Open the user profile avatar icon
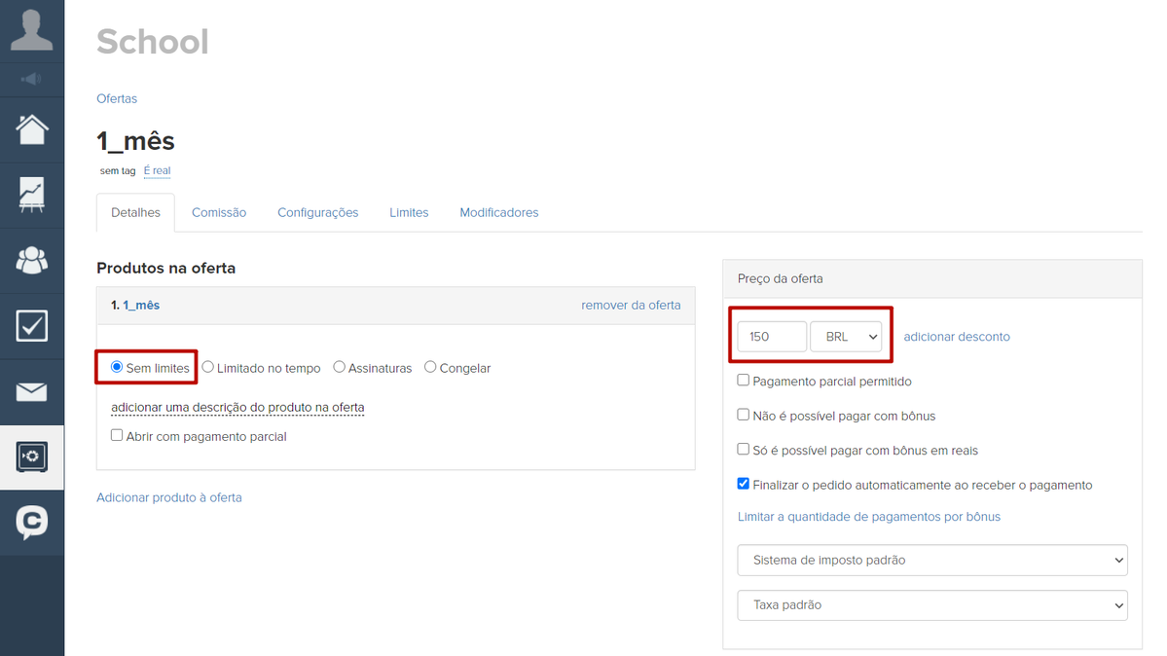1167x656 pixels. coord(31,30)
